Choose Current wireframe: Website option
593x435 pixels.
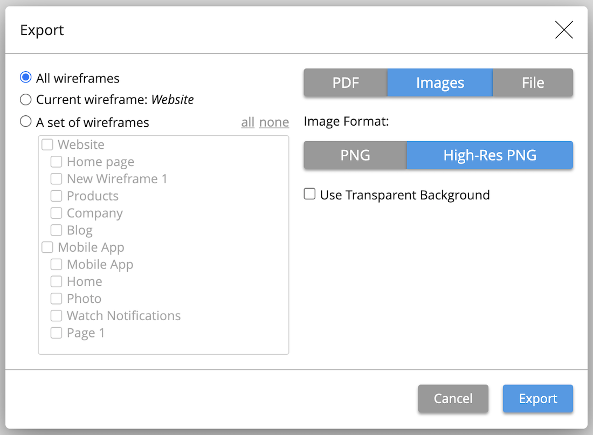point(26,100)
